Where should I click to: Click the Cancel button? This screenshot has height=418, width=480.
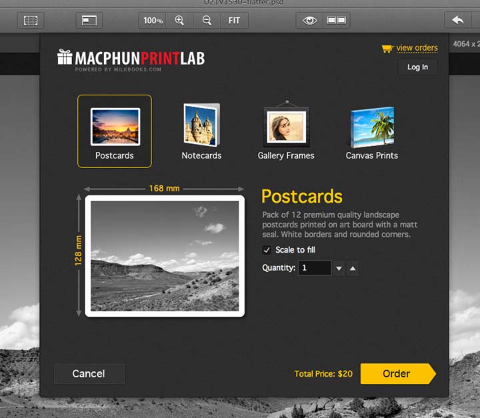pyautogui.click(x=89, y=373)
